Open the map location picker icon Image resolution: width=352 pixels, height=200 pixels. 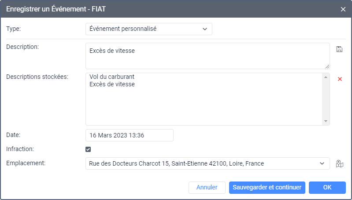pos(339,164)
